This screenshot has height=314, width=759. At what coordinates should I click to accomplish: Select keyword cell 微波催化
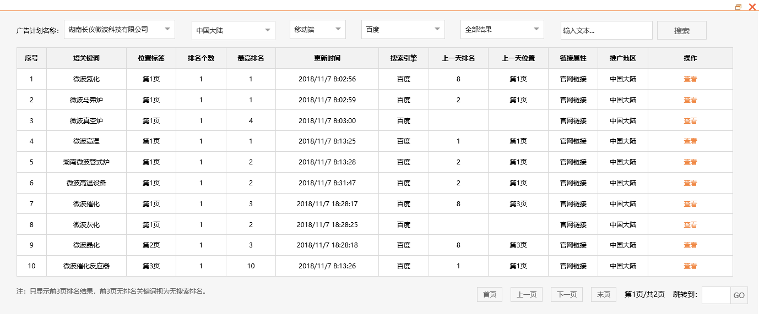click(86, 204)
